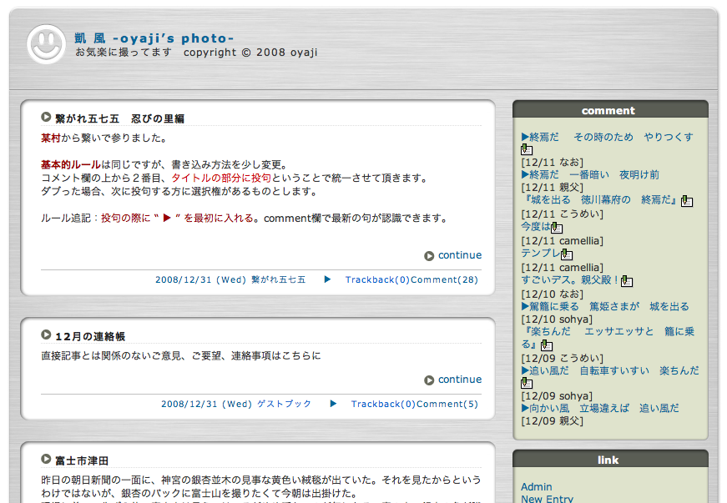Image resolution: width=727 pixels, height=503 pixels.
Task: Click text [12/11 なお]
Action: pyautogui.click(x=553, y=162)
